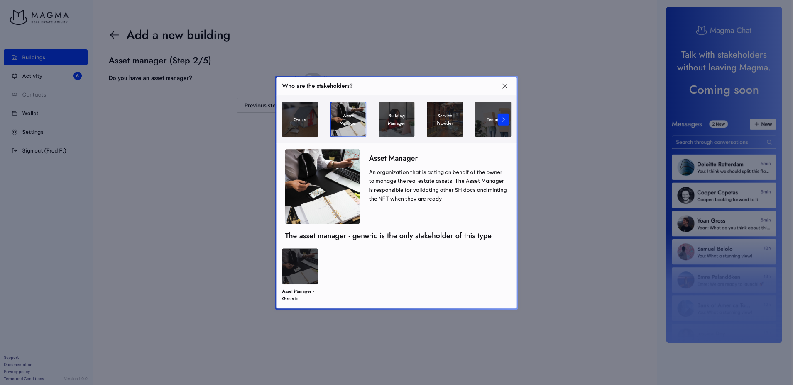Go to Contacts in the sidebar

coord(34,95)
